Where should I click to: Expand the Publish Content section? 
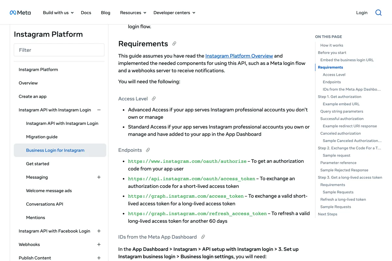[x=99, y=258]
